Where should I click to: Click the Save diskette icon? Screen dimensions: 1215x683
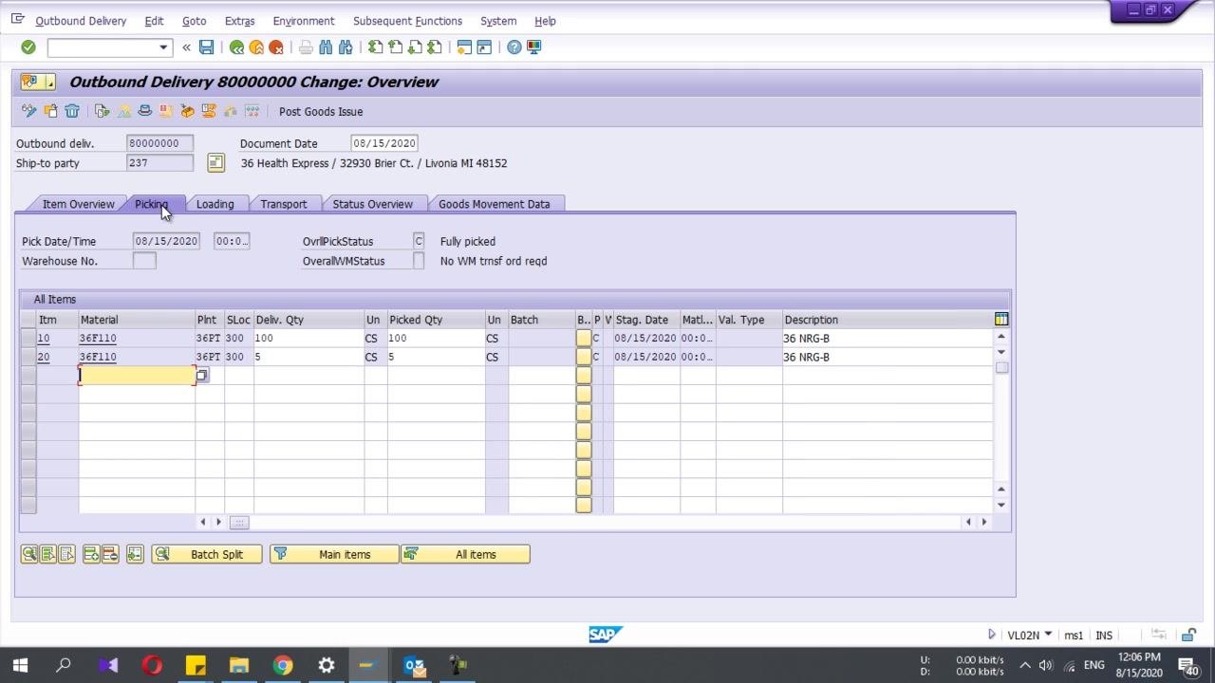(x=206, y=47)
